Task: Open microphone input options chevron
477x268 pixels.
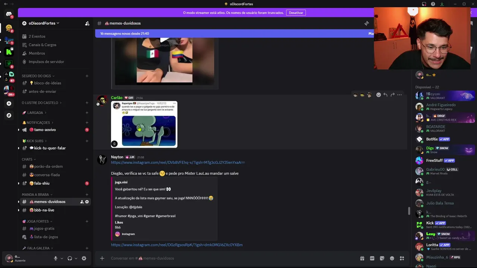Action: click(62, 258)
